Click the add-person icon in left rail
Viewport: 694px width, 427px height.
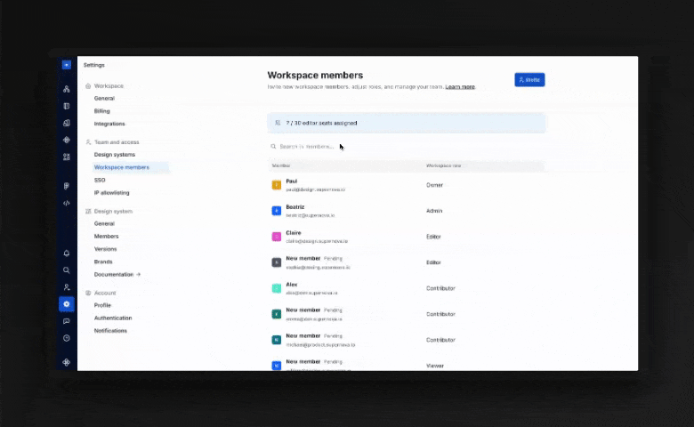point(67,287)
